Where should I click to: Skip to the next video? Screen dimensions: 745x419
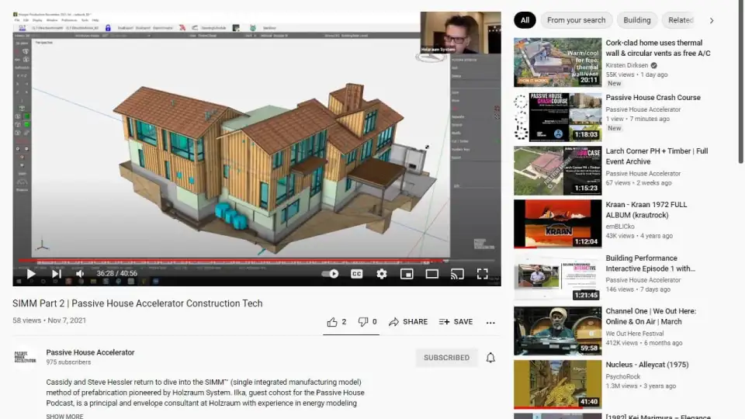pos(57,274)
